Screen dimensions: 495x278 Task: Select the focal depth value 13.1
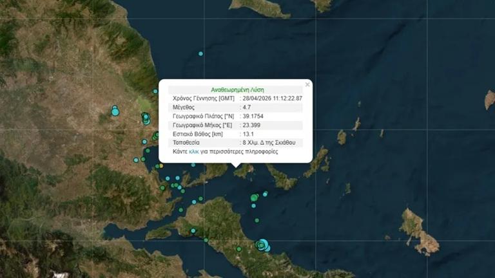pos(248,134)
